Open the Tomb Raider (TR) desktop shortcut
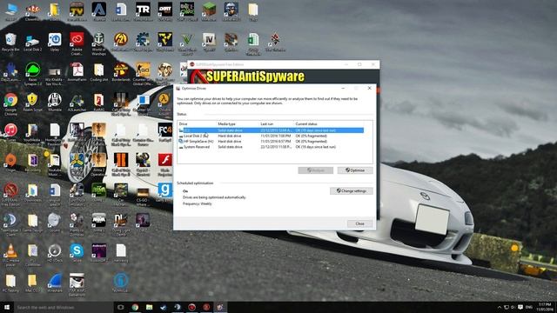The image size is (557, 313). tap(143, 11)
